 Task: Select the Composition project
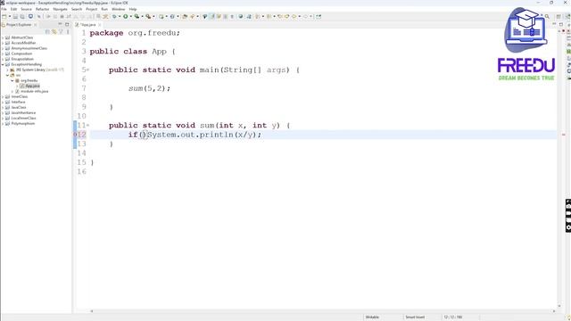click(x=21, y=53)
